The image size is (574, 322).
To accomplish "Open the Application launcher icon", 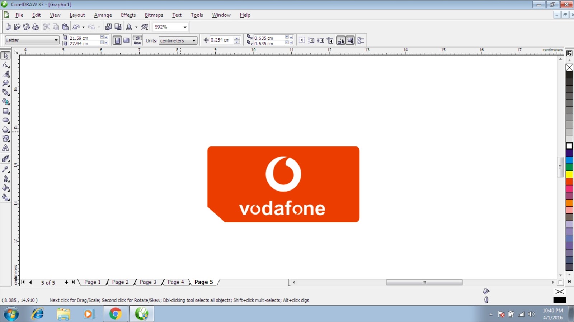I will coord(129,27).
